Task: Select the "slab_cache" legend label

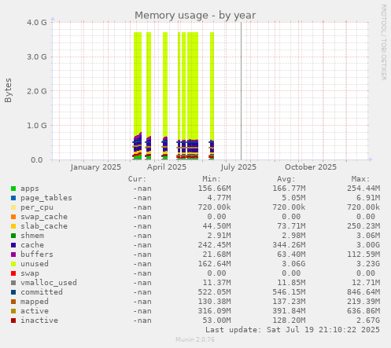Action: tap(44, 226)
